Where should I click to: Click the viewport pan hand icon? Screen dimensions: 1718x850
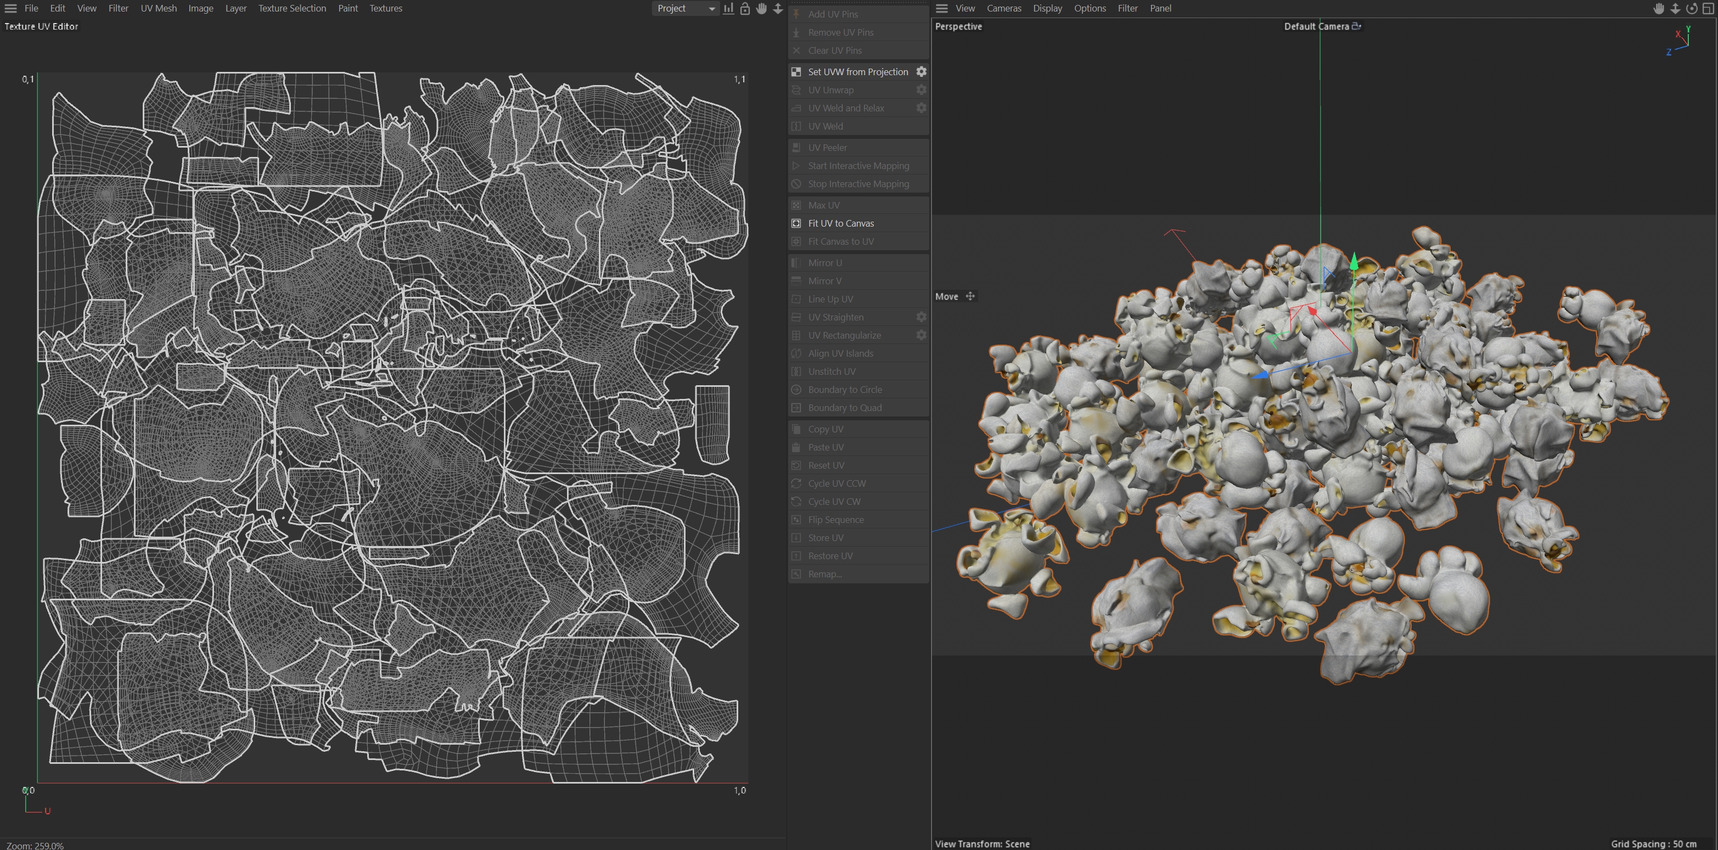pos(1659,9)
